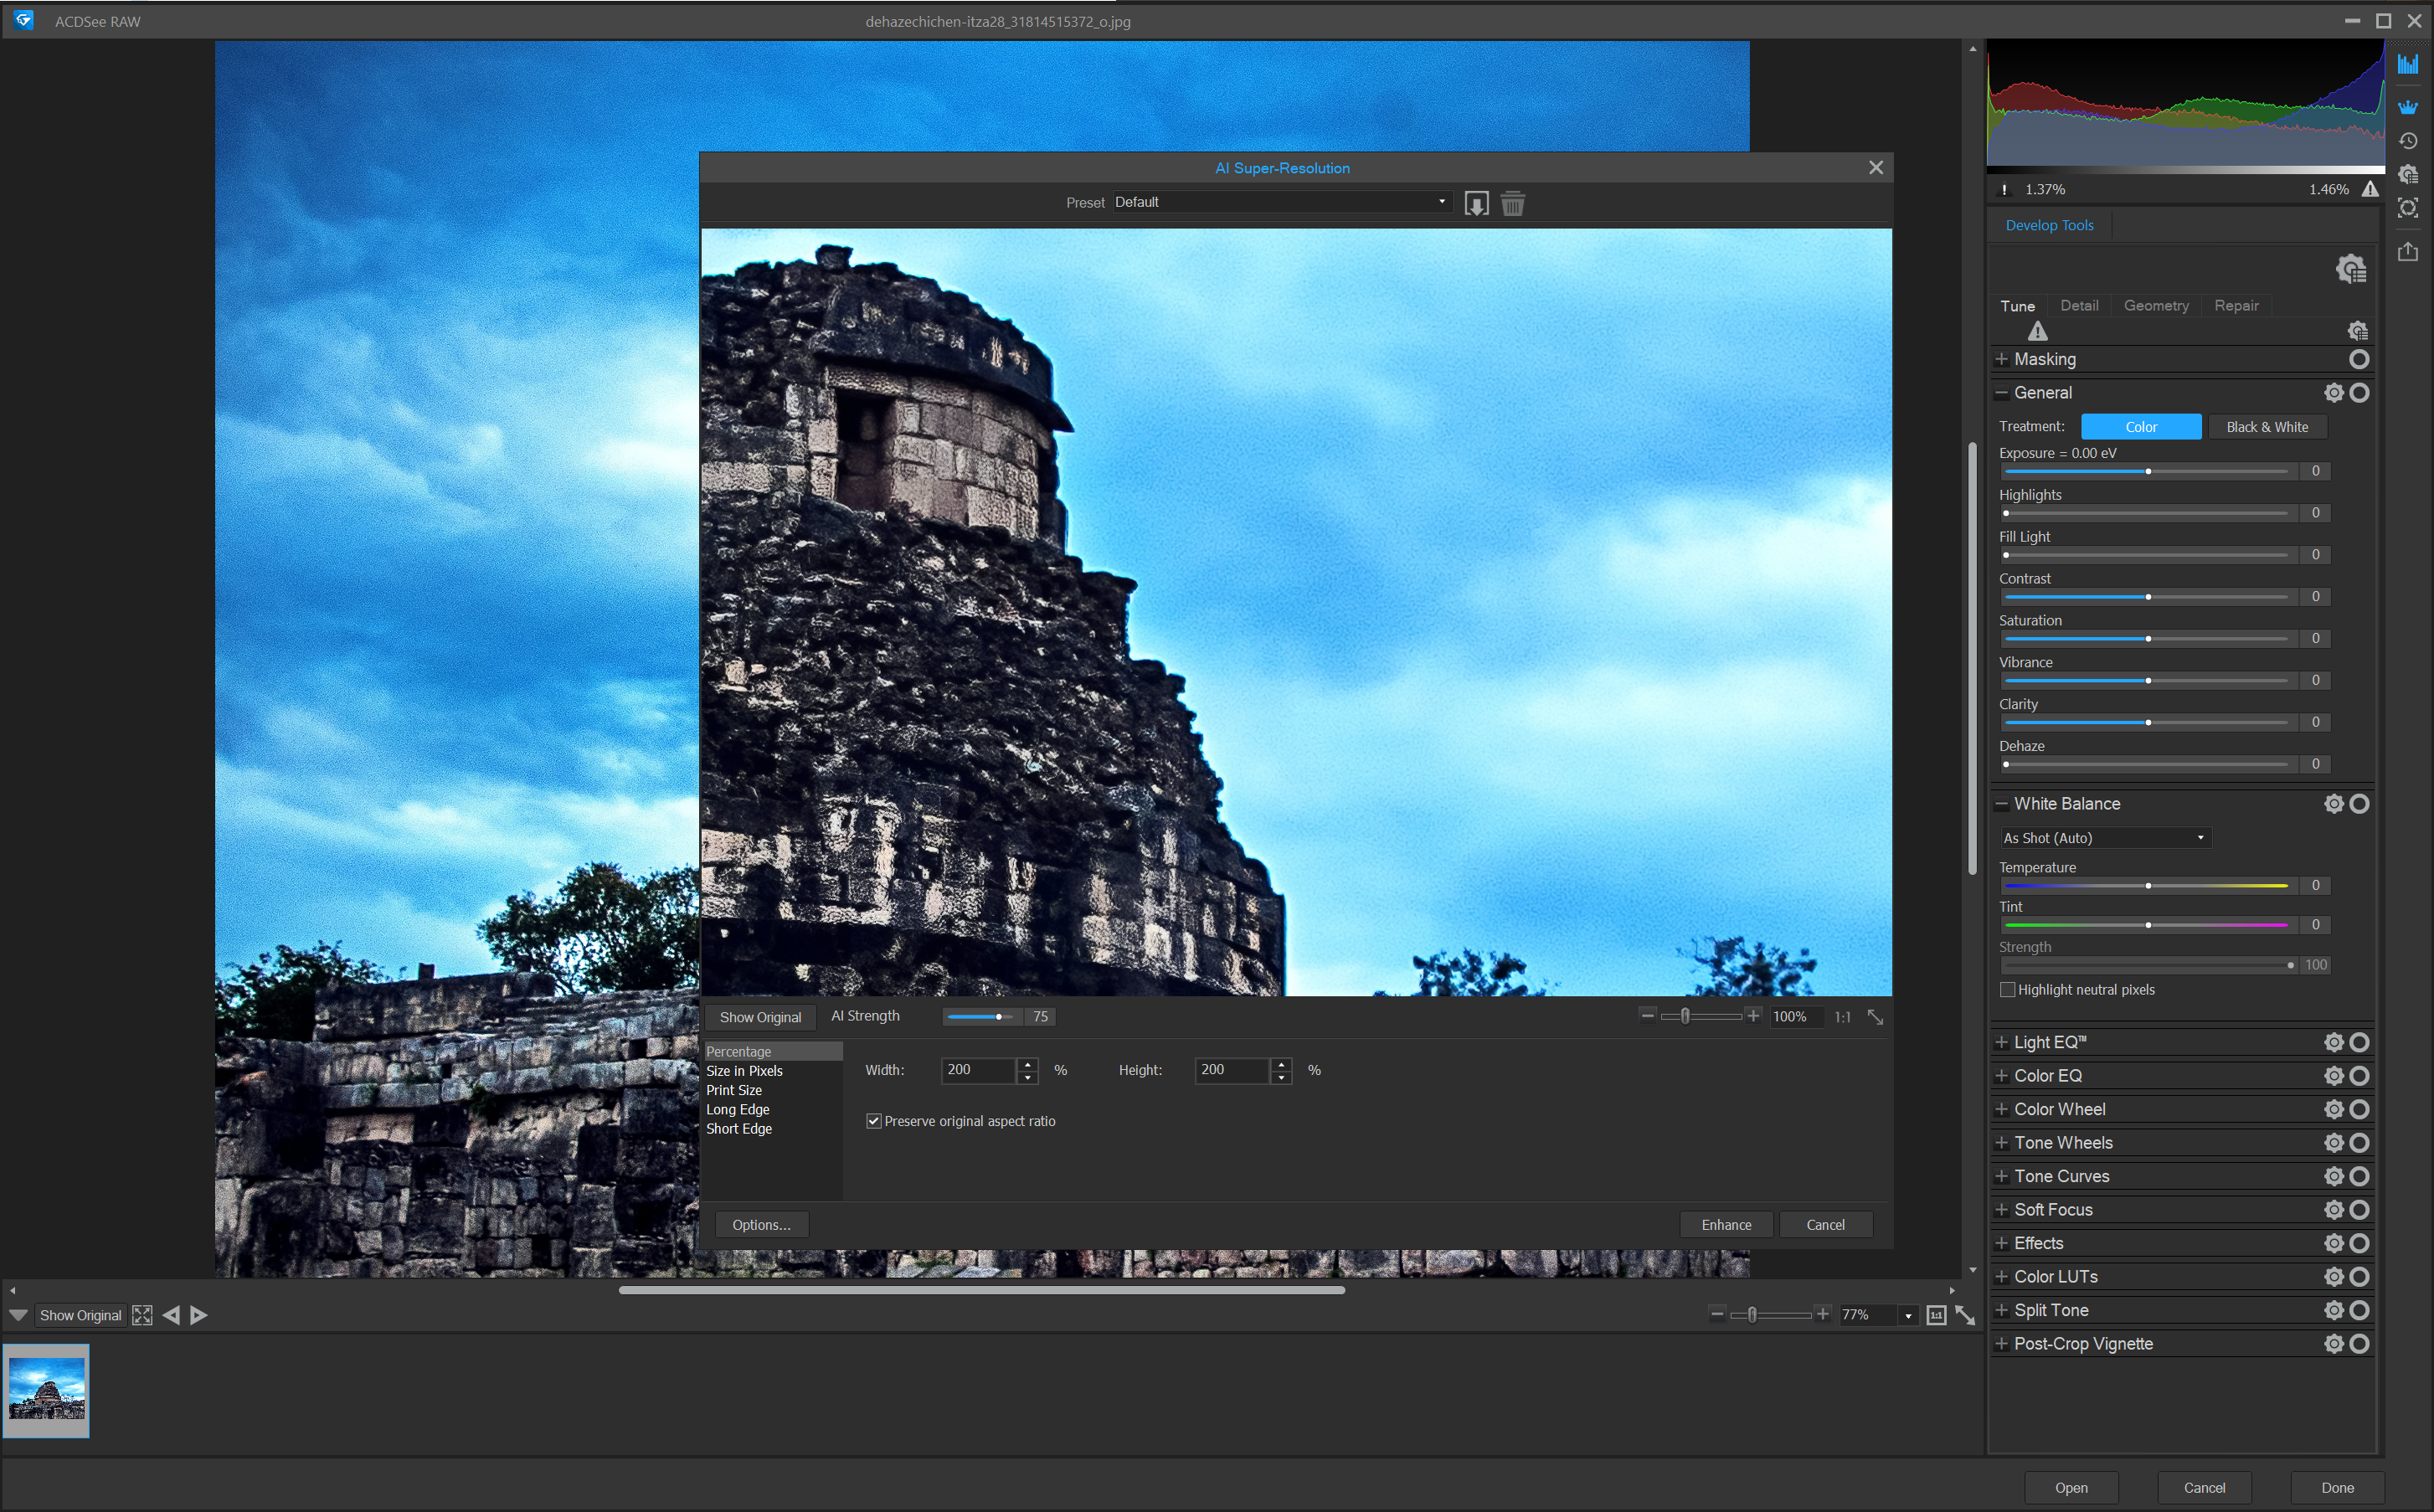Click the snapshot aperture icon in sidebar
The height and width of the screenshot is (1512, 2434).
pyautogui.click(x=2409, y=208)
